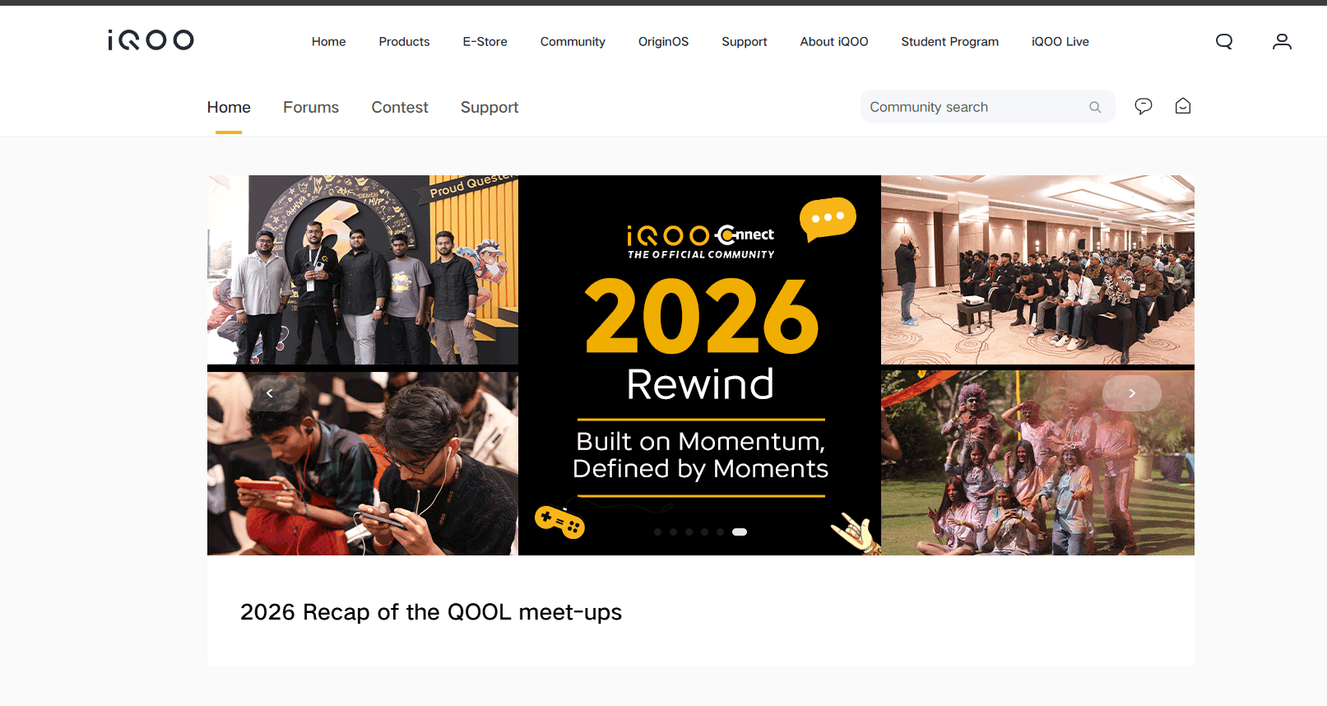Select the fifth carousel dot indicator
The height and width of the screenshot is (706, 1327).
(720, 532)
